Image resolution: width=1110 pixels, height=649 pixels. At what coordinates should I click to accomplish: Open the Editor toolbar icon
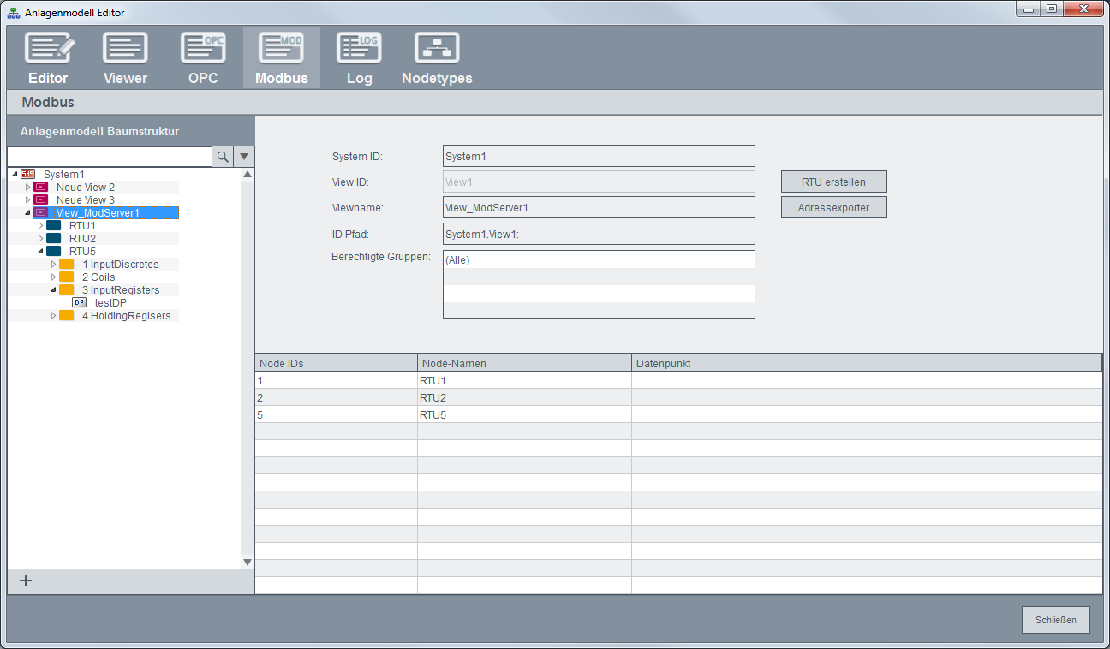click(48, 50)
